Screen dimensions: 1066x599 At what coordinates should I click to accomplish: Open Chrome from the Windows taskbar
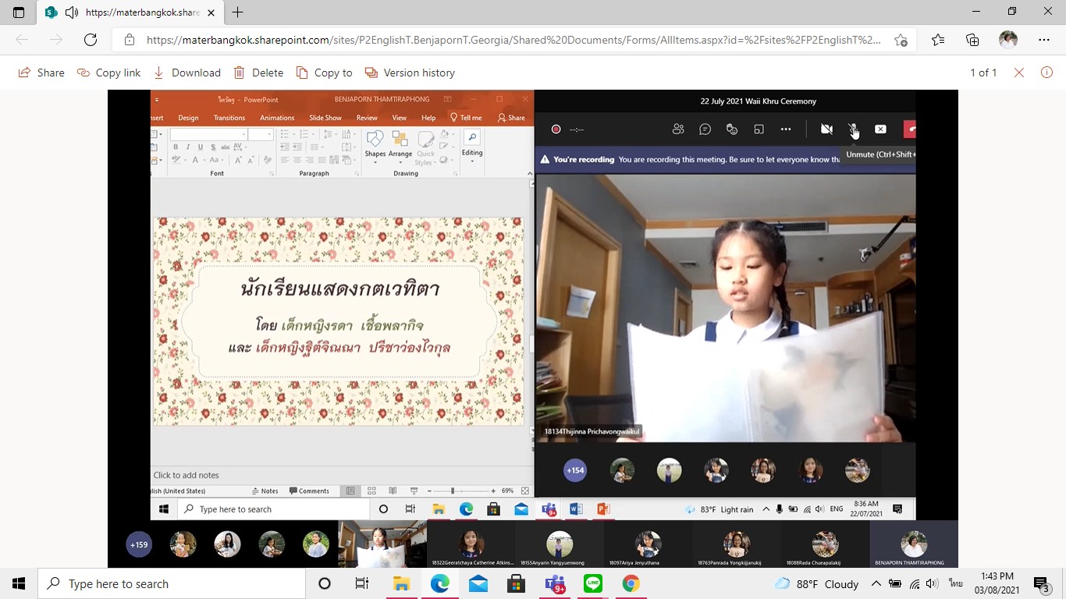[x=631, y=583]
